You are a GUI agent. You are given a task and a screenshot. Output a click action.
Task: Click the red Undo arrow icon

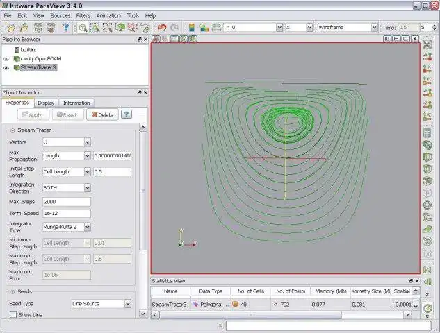[162, 28]
